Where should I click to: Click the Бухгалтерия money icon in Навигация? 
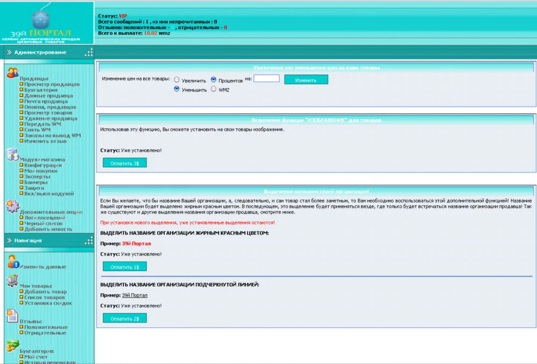[x=13, y=346]
